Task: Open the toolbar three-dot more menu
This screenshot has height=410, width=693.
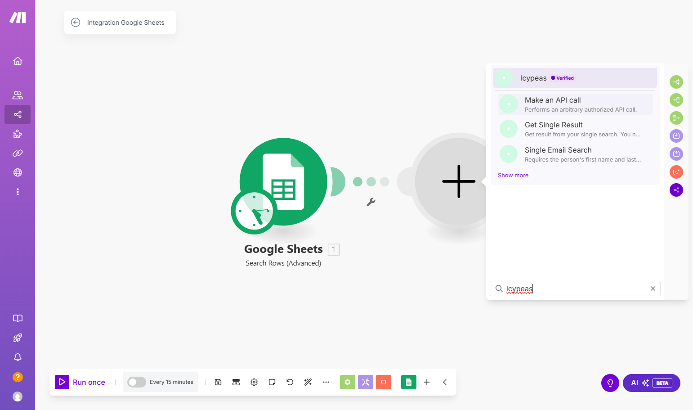Action: click(326, 382)
